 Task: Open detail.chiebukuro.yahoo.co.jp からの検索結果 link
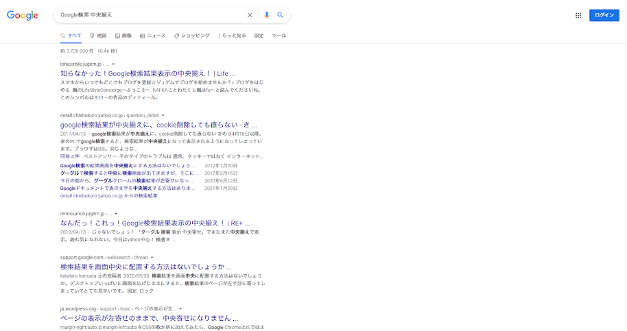point(109,196)
